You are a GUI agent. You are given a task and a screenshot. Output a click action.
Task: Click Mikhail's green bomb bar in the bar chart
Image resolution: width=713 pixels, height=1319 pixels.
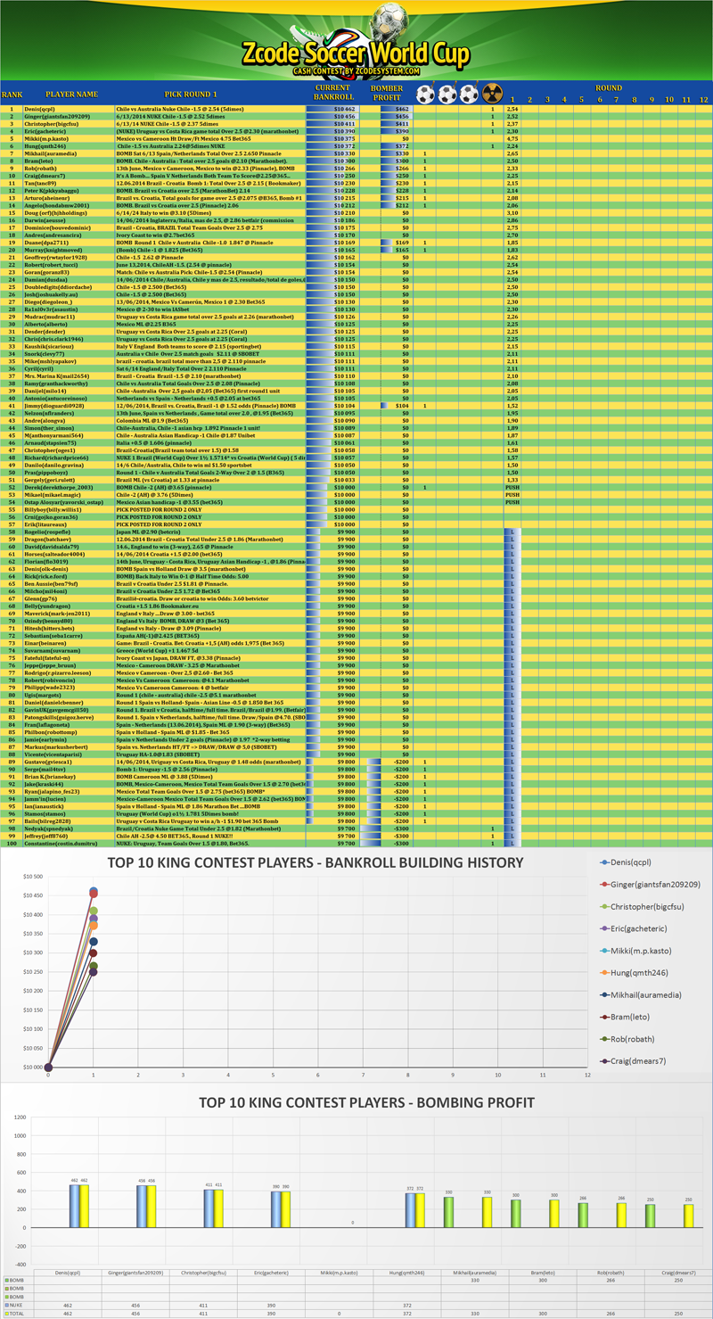(x=448, y=1211)
